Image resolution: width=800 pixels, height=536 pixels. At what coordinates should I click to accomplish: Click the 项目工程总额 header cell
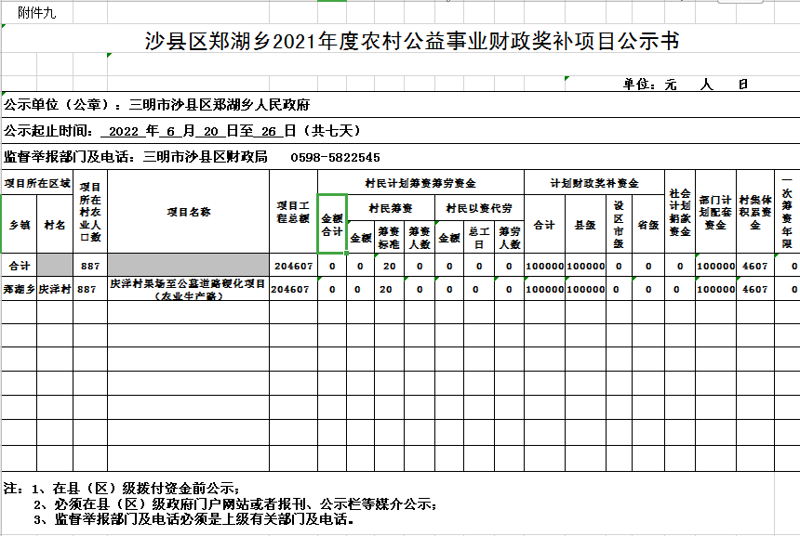coord(293,212)
